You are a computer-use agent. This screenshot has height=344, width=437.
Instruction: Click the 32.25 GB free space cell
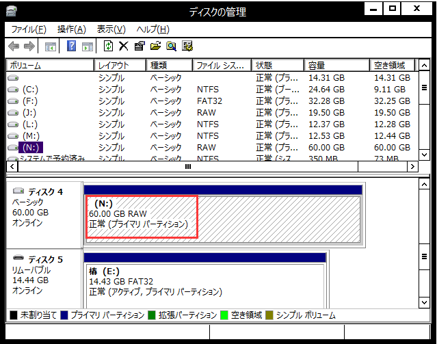click(x=392, y=101)
